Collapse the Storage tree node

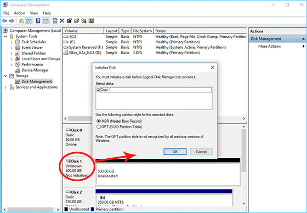5,76
